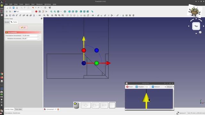205x115 pixels.
Task: Open the Tools menu
Action: point(21,4)
